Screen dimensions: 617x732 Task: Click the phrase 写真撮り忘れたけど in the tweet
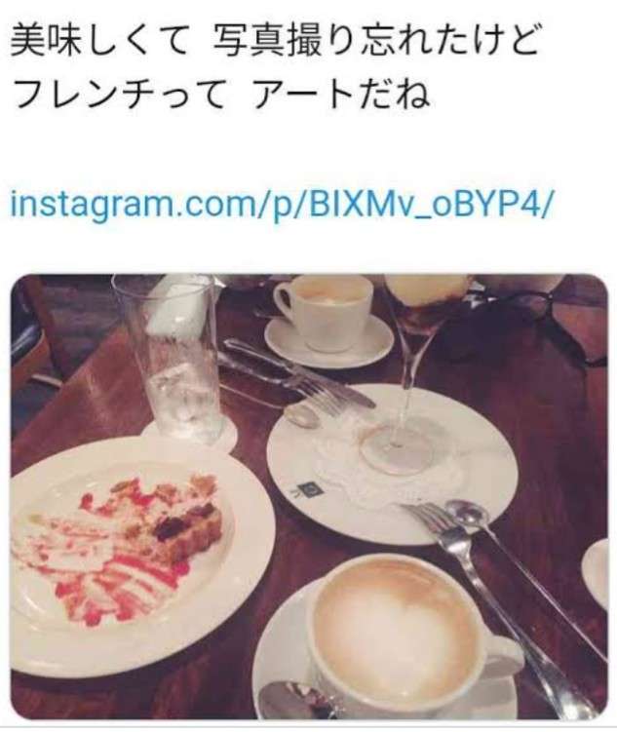pyautogui.click(x=376, y=41)
